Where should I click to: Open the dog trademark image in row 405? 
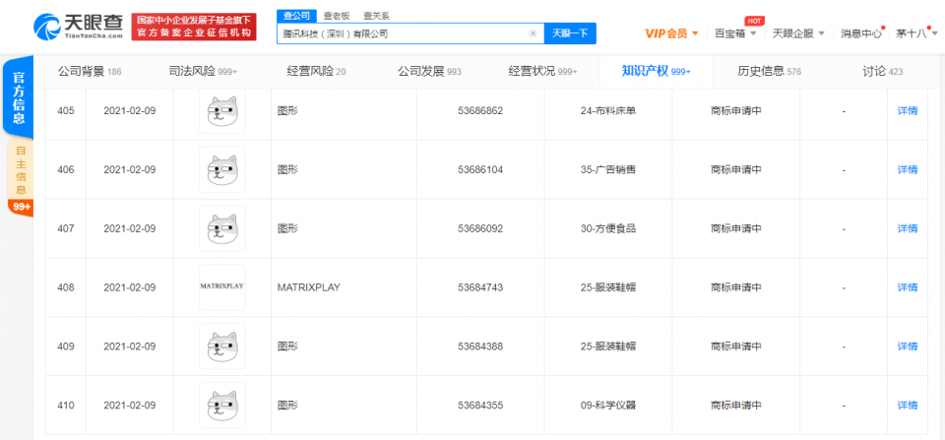[222, 111]
